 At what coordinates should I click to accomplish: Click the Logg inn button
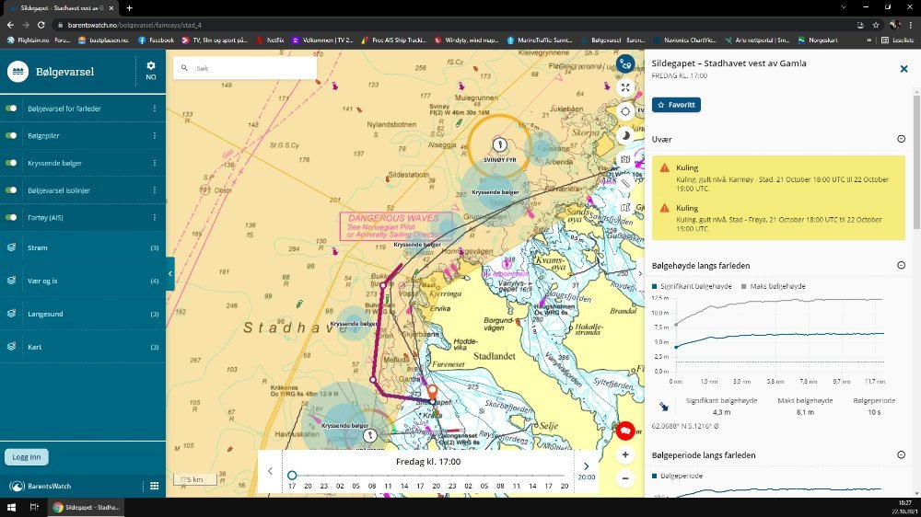(x=27, y=456)
